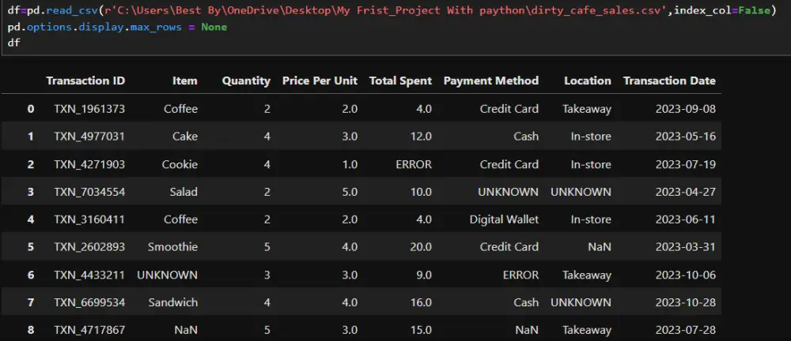Screen dimensions: 791x341
Task: Click the Digital Wallet payment cell
Action: click(504, 219)
